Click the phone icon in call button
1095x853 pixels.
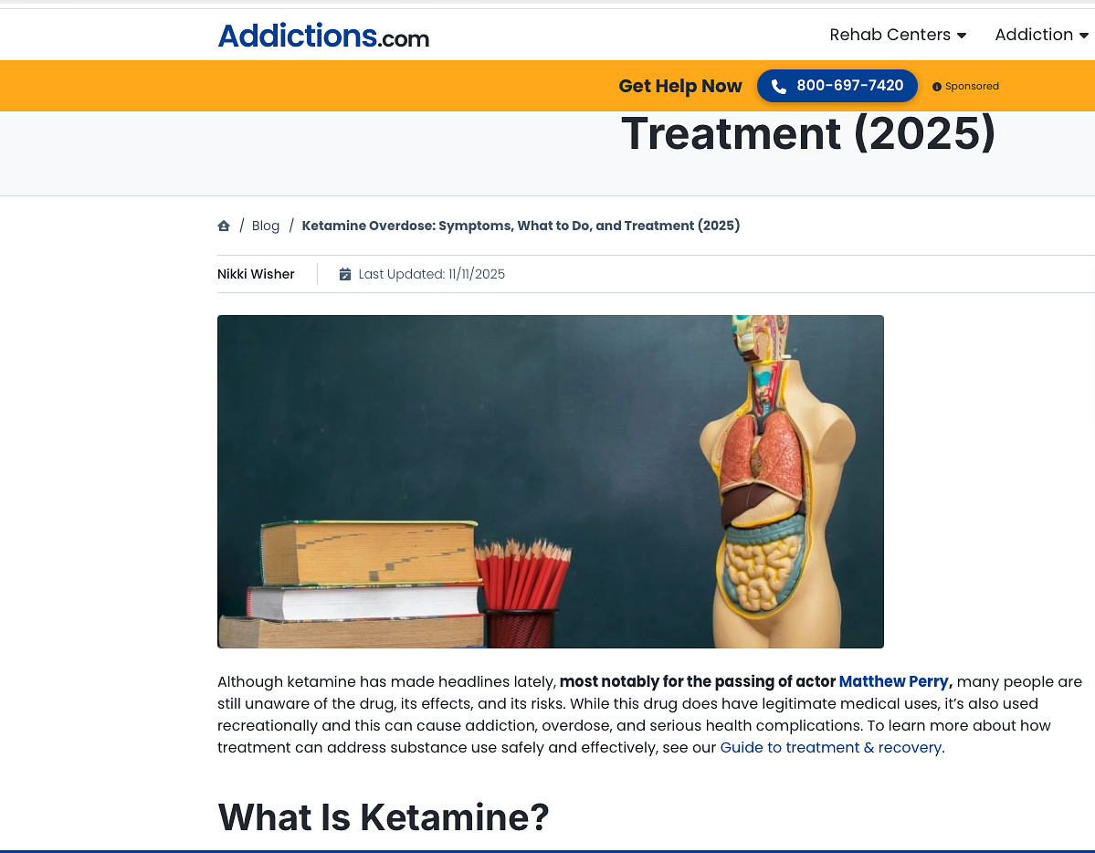point(779,86)
